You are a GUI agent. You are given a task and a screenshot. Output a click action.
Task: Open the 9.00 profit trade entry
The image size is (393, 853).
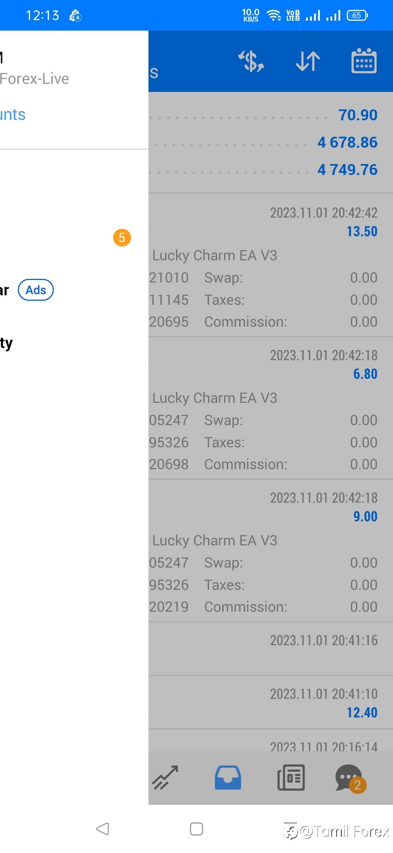click(x=269, y=550)
